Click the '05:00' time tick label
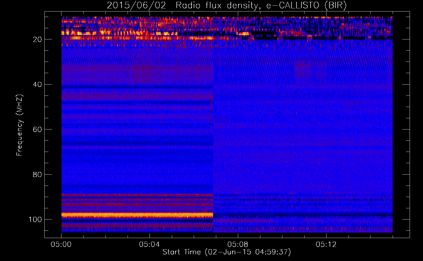The image size is (423, 261). click(61, 245)
